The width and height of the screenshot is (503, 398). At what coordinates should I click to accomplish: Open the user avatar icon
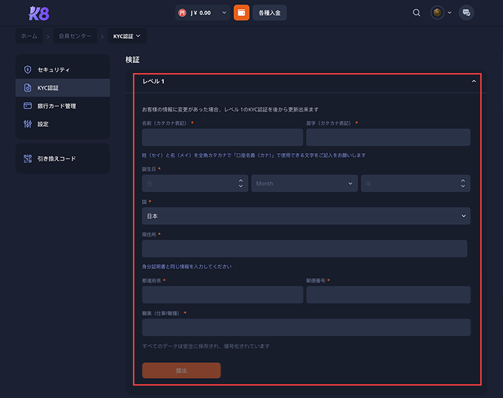[437, 13]
